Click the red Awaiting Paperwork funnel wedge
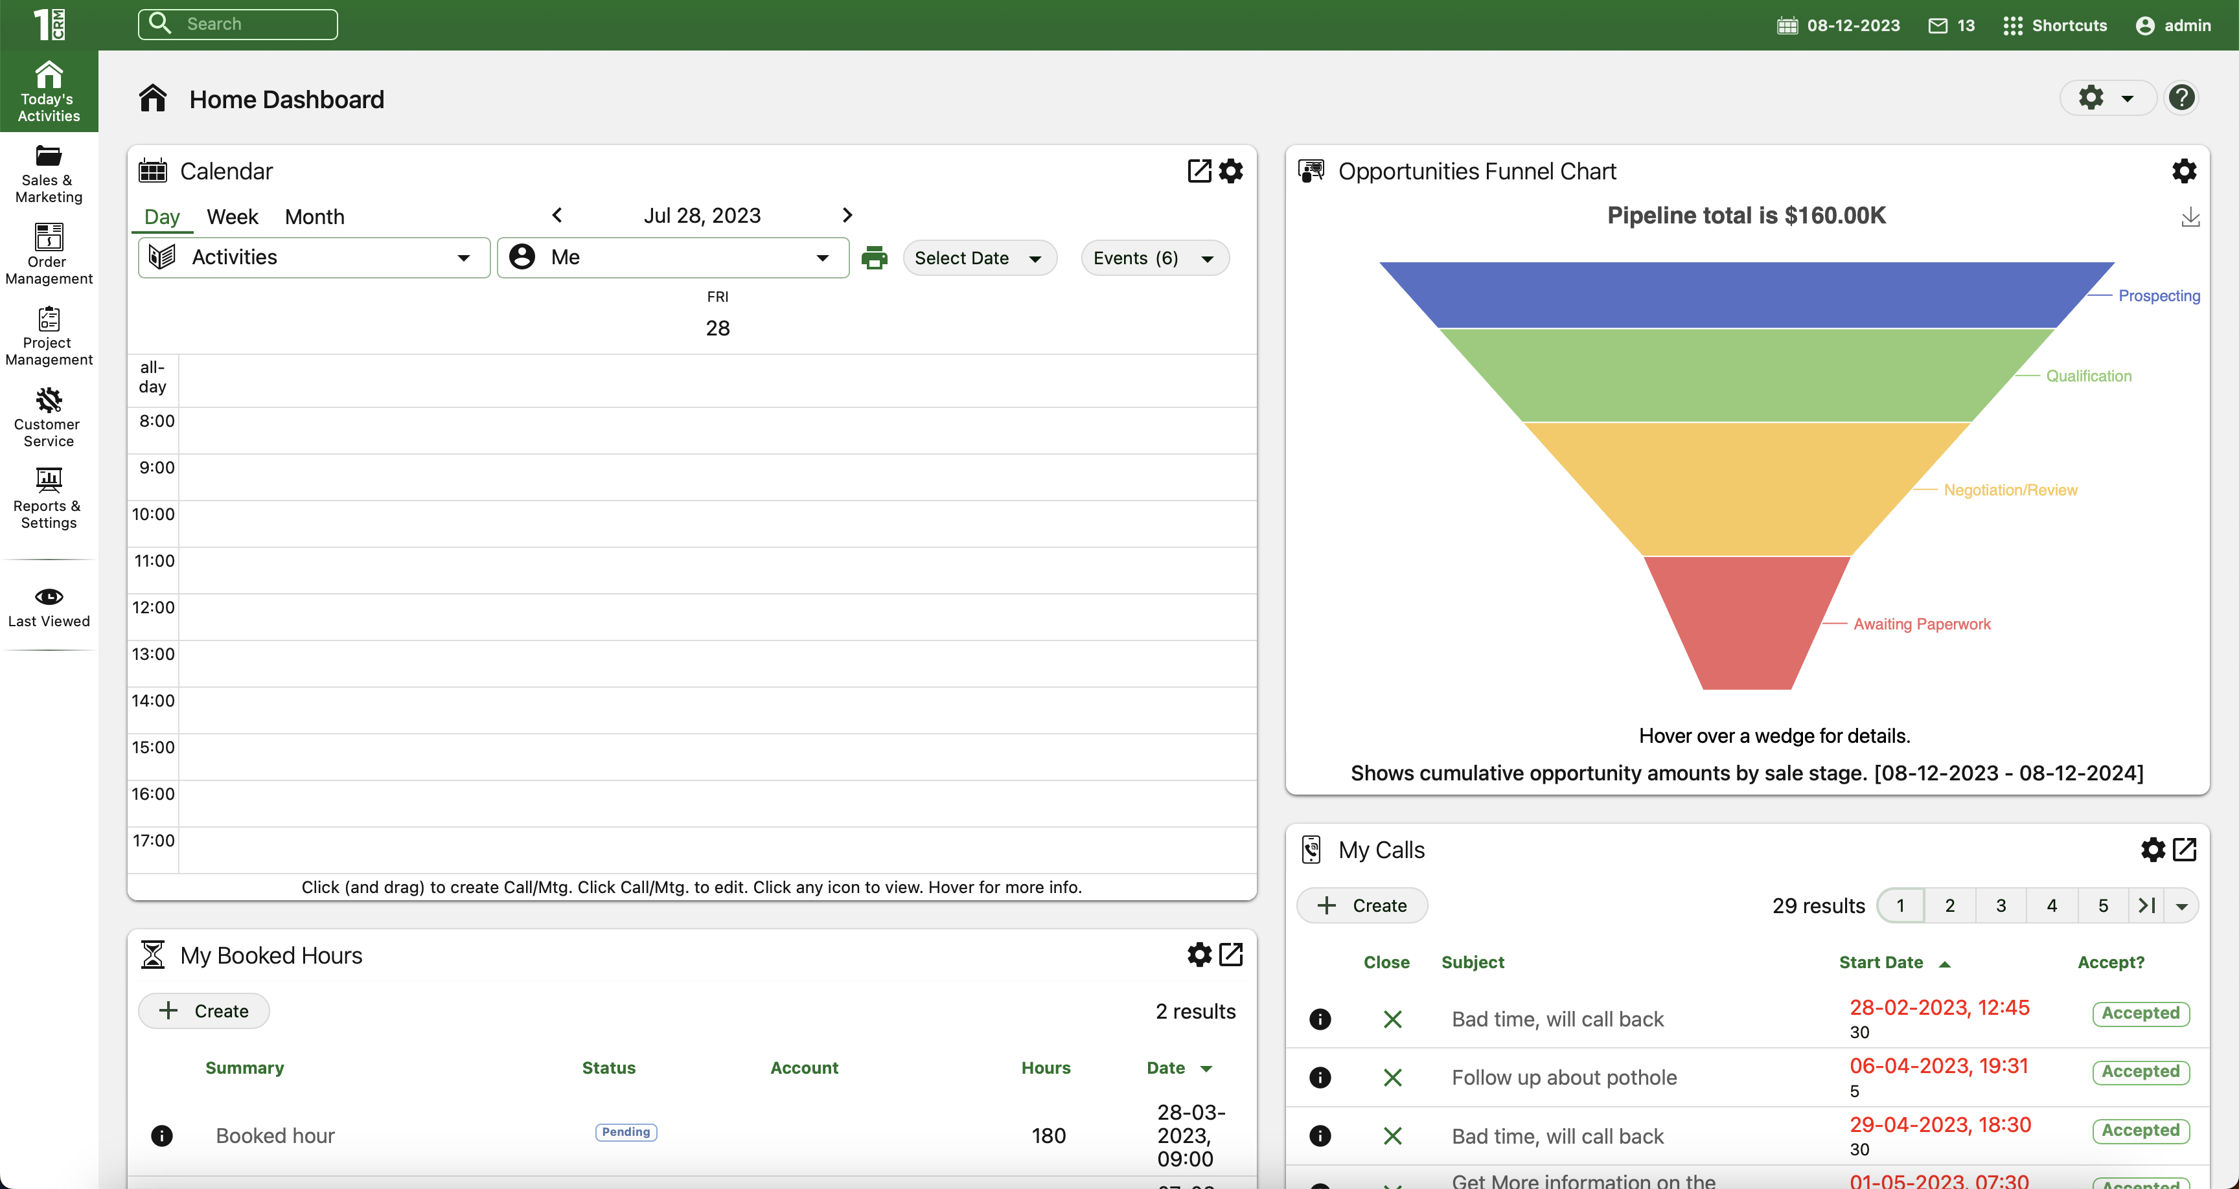The image size is (2239, 1189). click(1747, 622)
